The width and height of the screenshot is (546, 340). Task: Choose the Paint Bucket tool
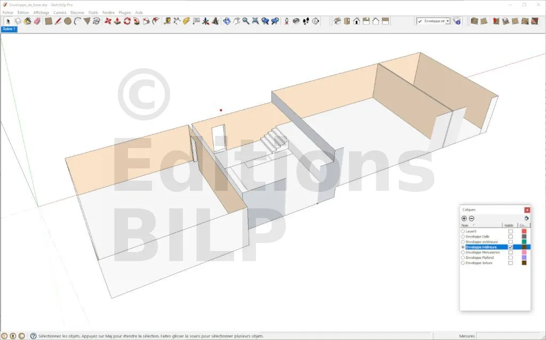pos(27,21)
